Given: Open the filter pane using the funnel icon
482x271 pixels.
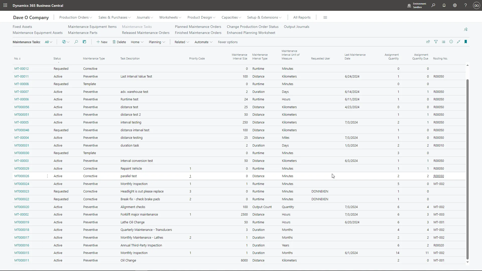Looking at the screenshot, I should tap(436, 42).
